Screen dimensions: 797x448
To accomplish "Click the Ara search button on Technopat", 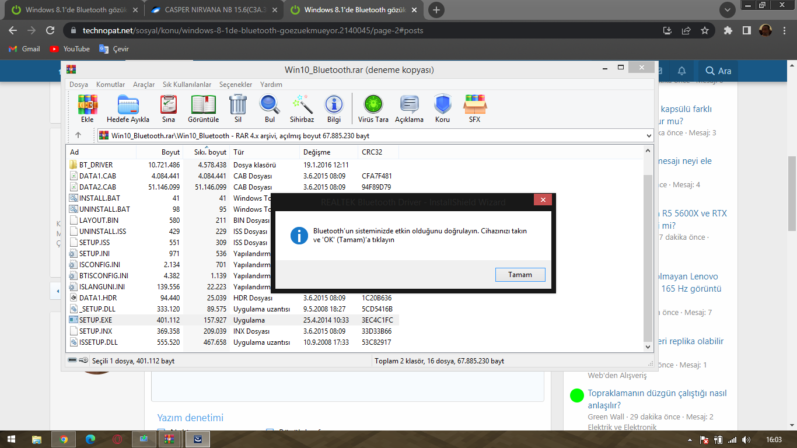I will pos(718,71).
